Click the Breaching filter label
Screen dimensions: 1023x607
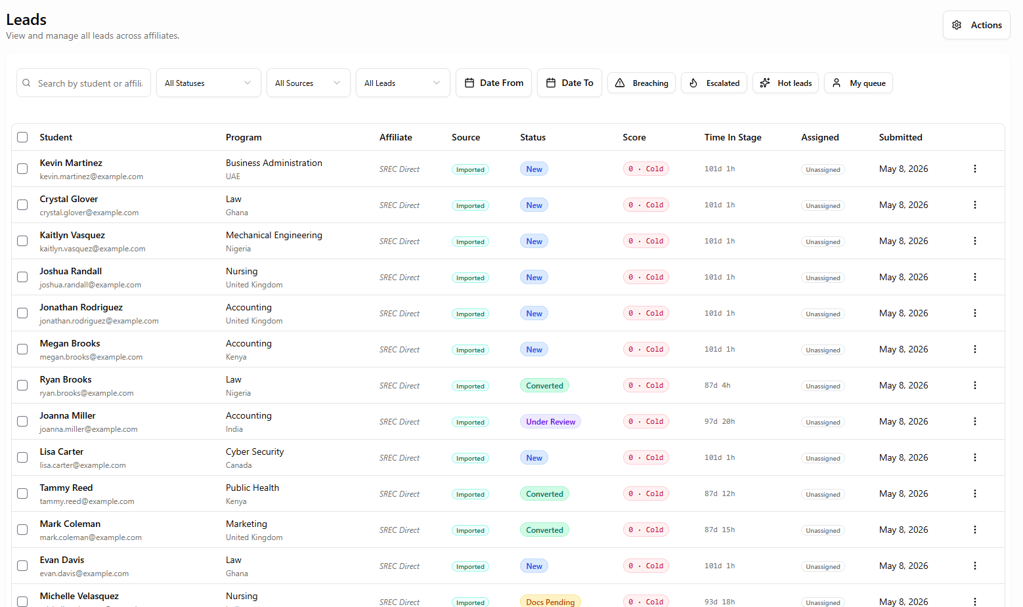pos(650,83)
